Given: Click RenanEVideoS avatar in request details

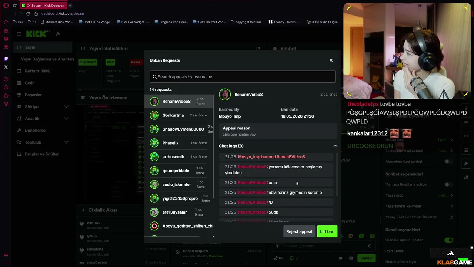Looking at the screenshot, I should [x=225, y=95].
